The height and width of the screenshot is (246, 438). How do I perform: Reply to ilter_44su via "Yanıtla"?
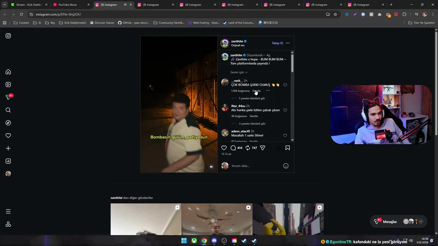coord(254,116)
